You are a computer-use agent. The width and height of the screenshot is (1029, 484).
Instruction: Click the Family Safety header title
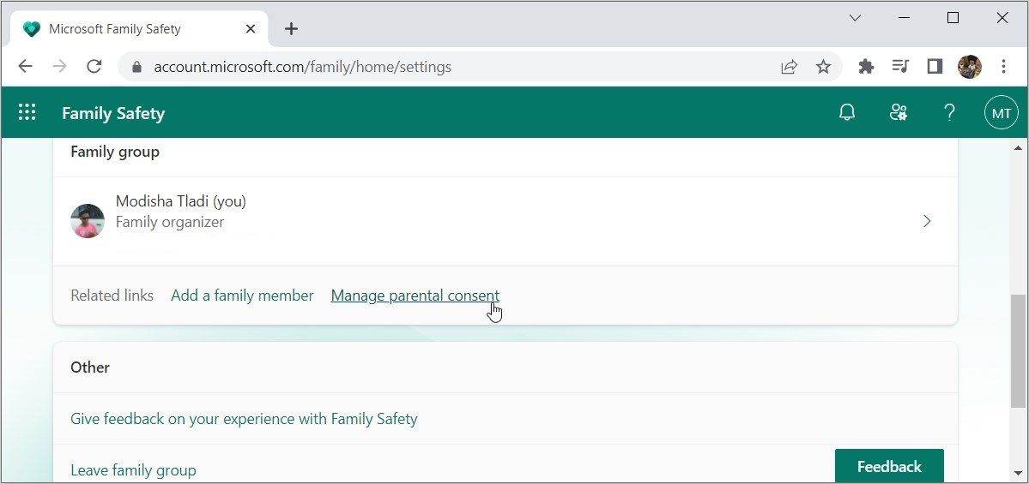click(x=113, y=113)
